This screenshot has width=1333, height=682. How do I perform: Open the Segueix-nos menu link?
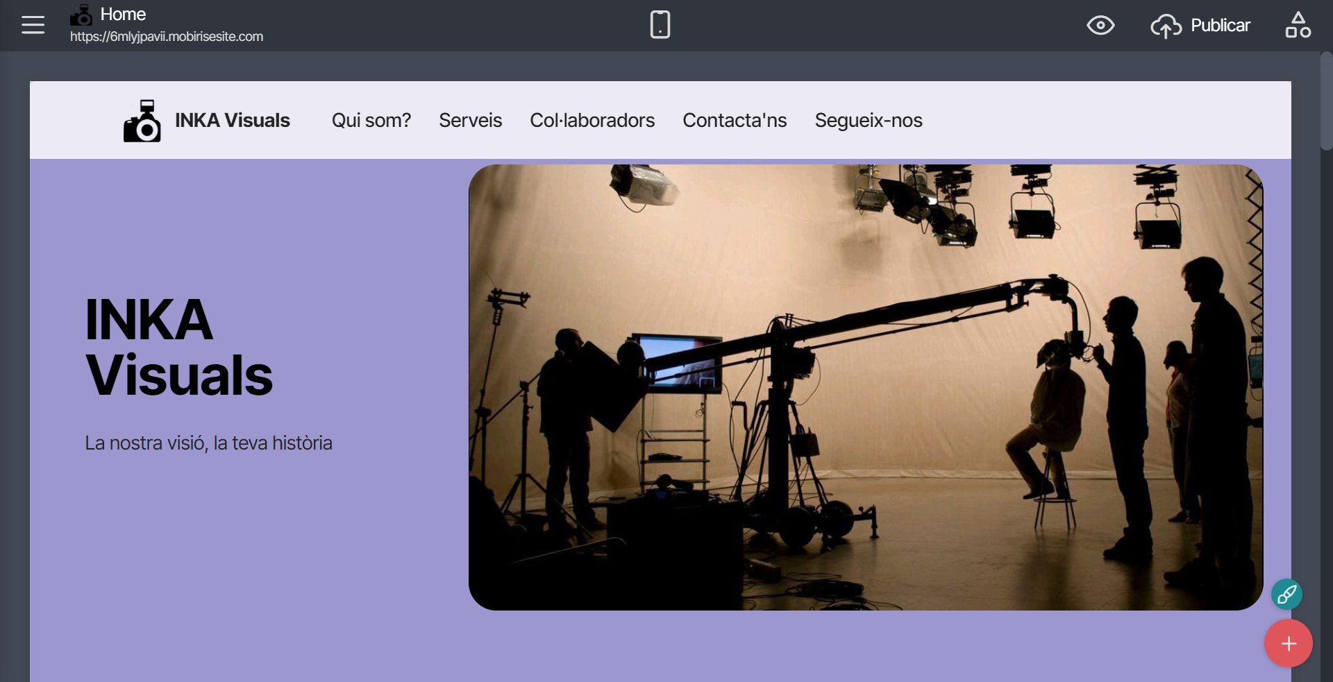[868, 121]
